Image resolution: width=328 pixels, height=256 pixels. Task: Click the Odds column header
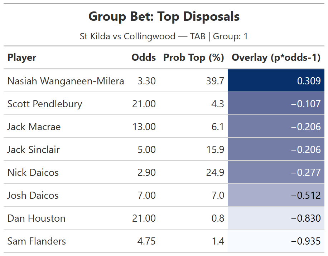[x=144, y=58]
